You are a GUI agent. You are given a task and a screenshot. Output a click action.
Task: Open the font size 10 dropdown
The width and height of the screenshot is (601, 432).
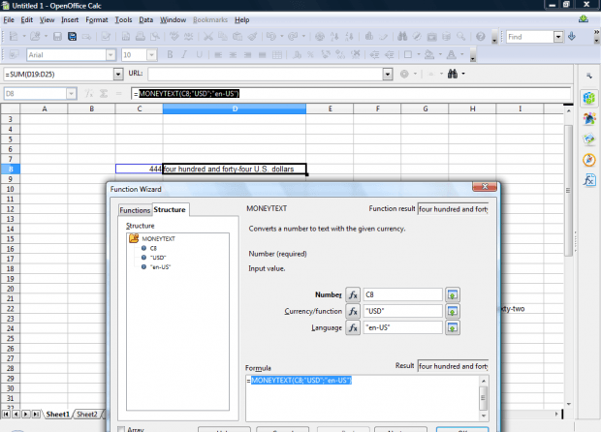(x=152, y=55)
